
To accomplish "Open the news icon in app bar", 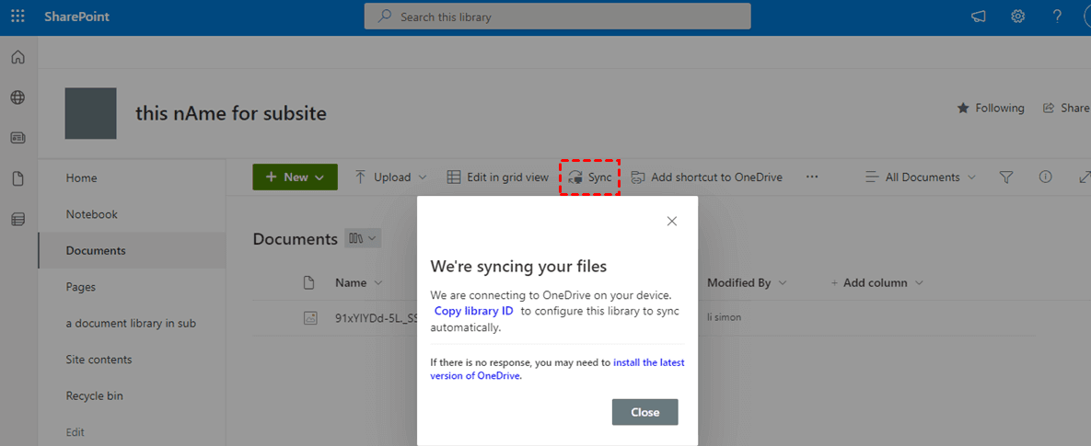I will coord(18,138).
